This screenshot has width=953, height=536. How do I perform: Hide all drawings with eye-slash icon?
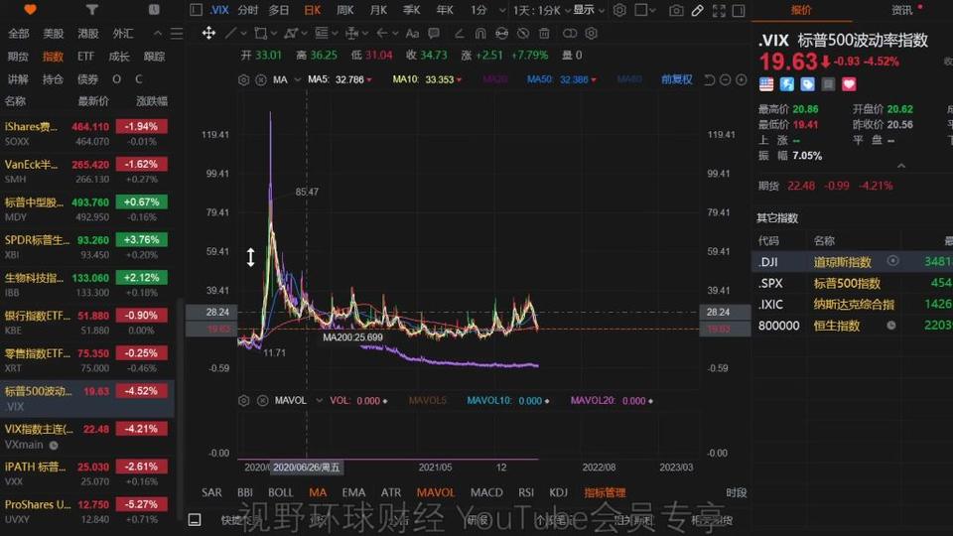(x=523, y=34)
